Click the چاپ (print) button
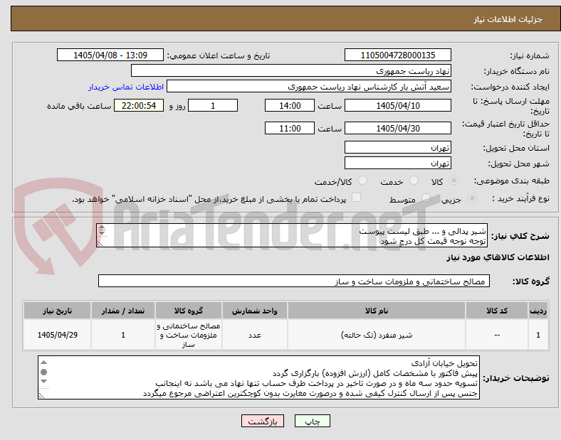This screenshot has height=440, width=561. click(x=312, y=421)
